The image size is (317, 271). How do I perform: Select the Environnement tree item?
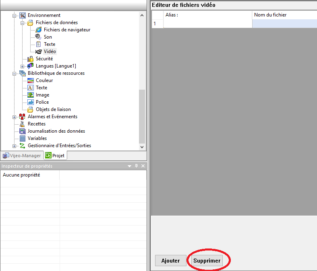(44, 15)
